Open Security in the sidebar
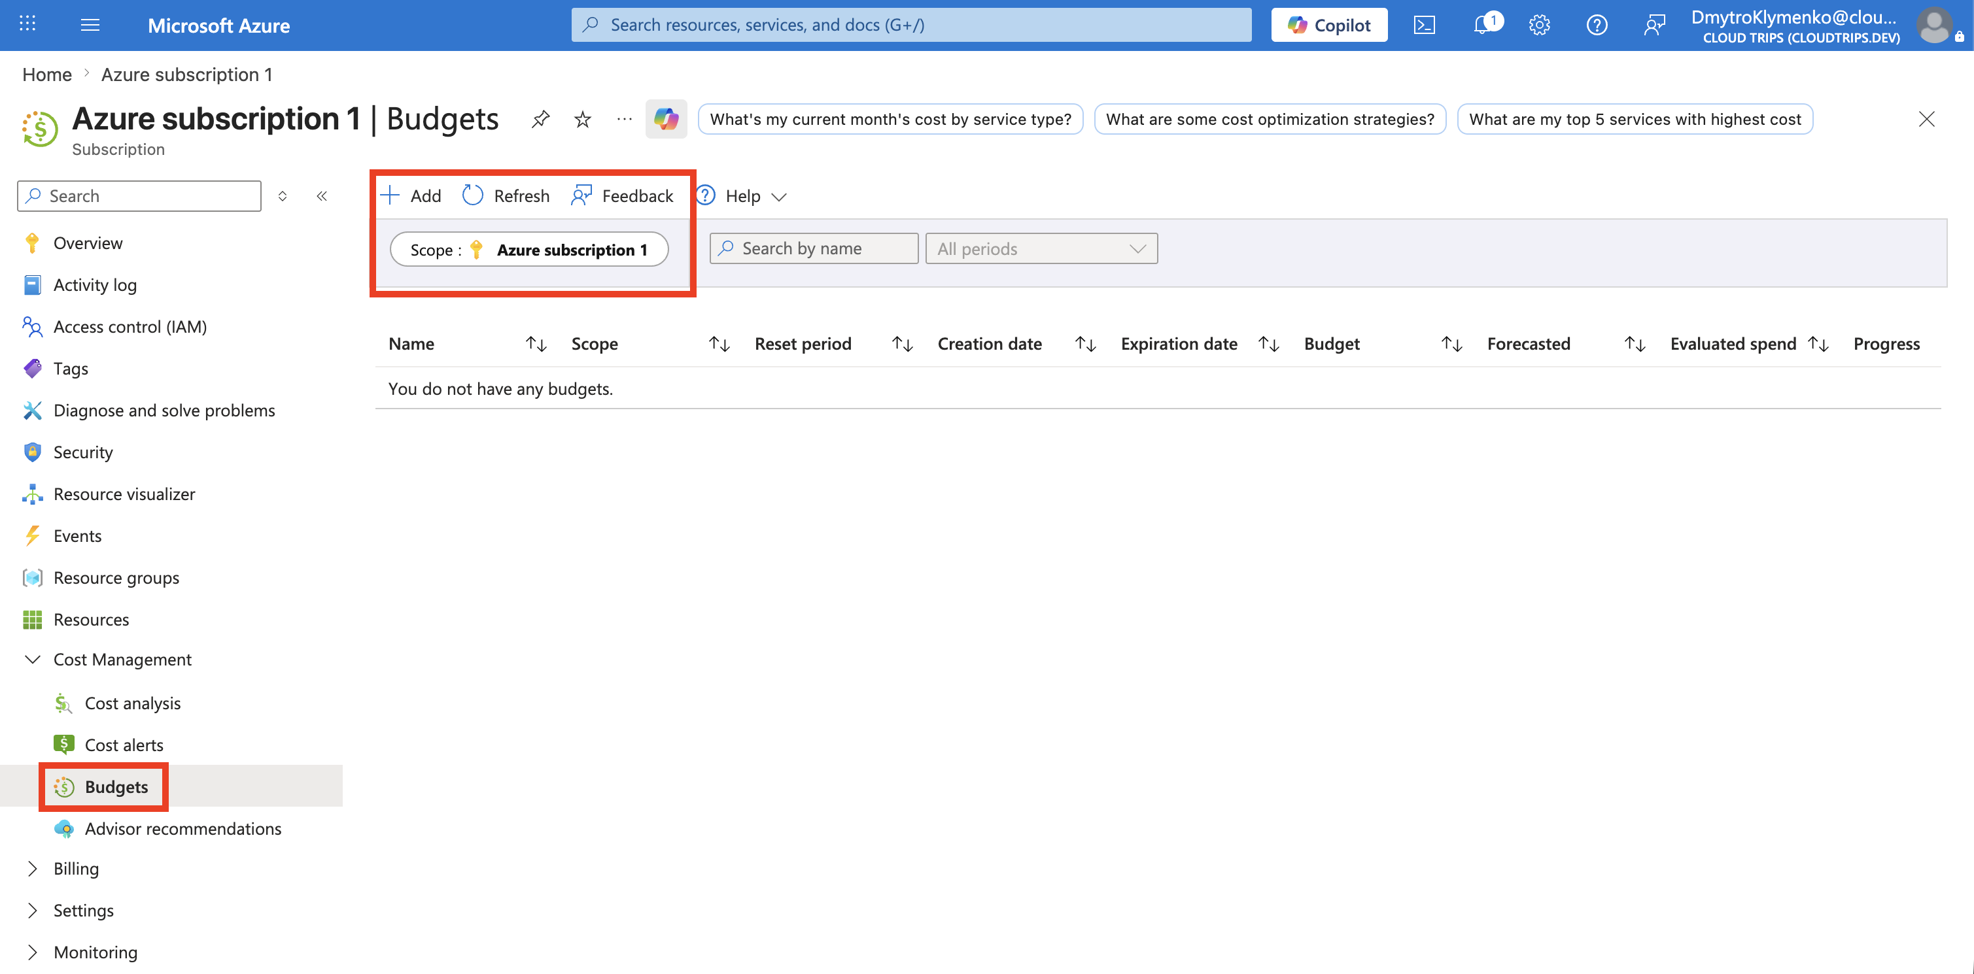The height and width of the screenshot is (974, 1974). click(83, 452)
